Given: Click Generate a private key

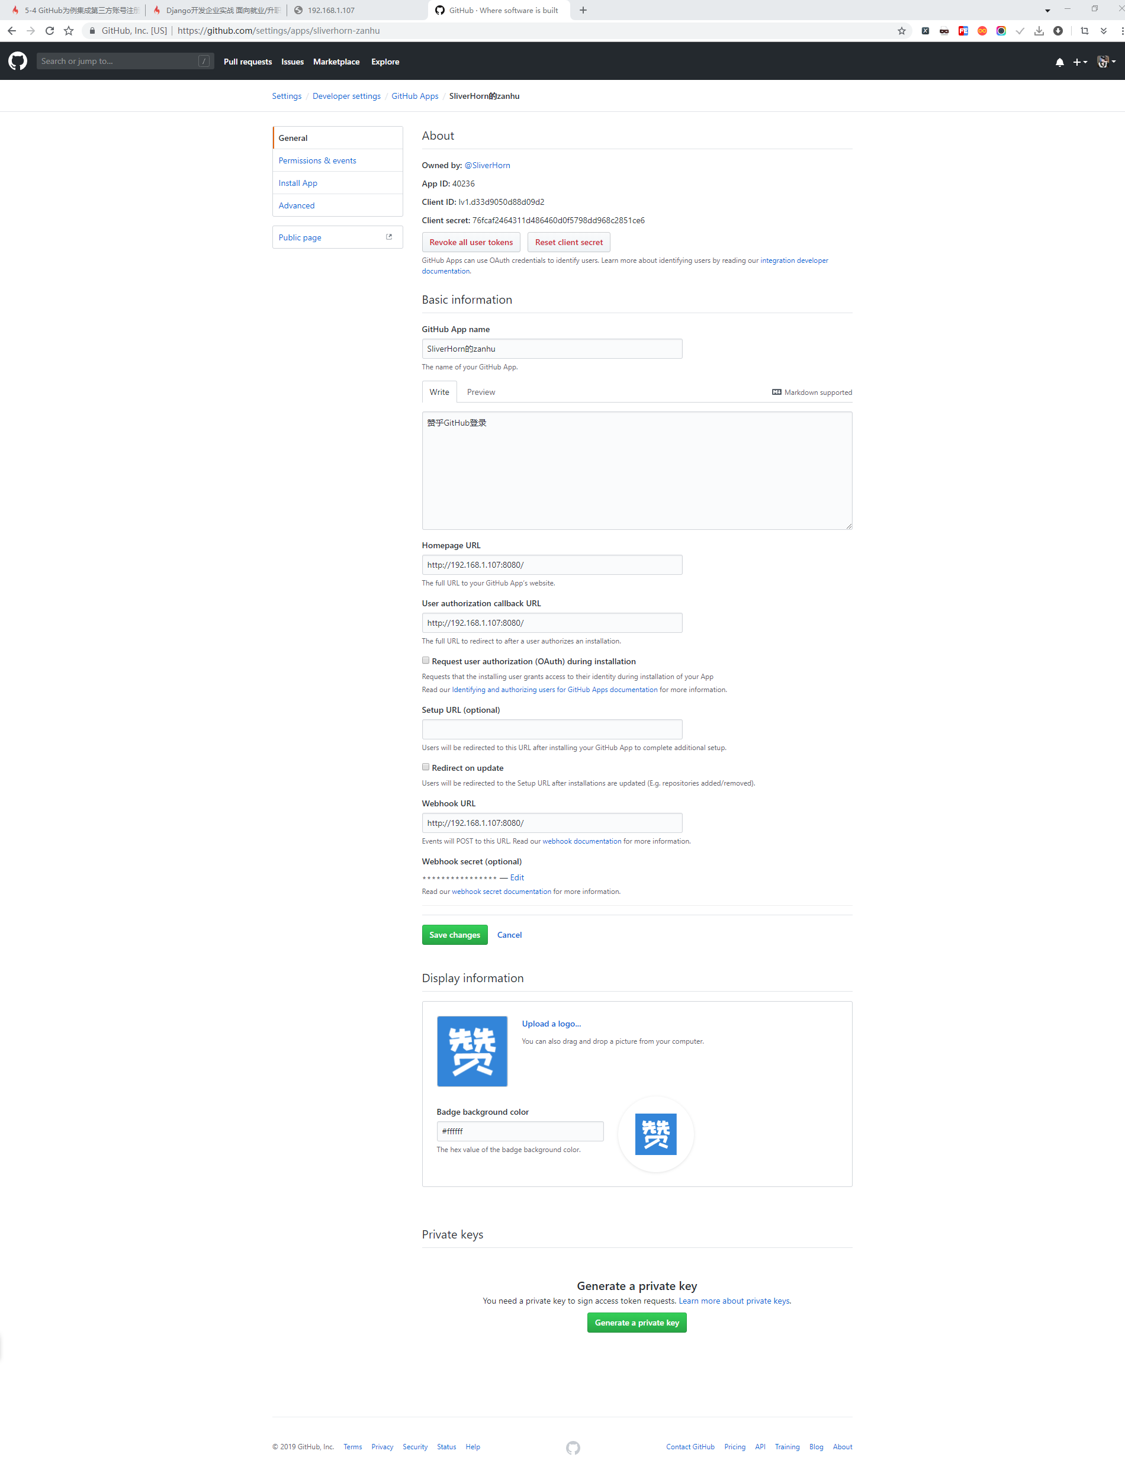Looking at the screenshot, I should 637,1322.
